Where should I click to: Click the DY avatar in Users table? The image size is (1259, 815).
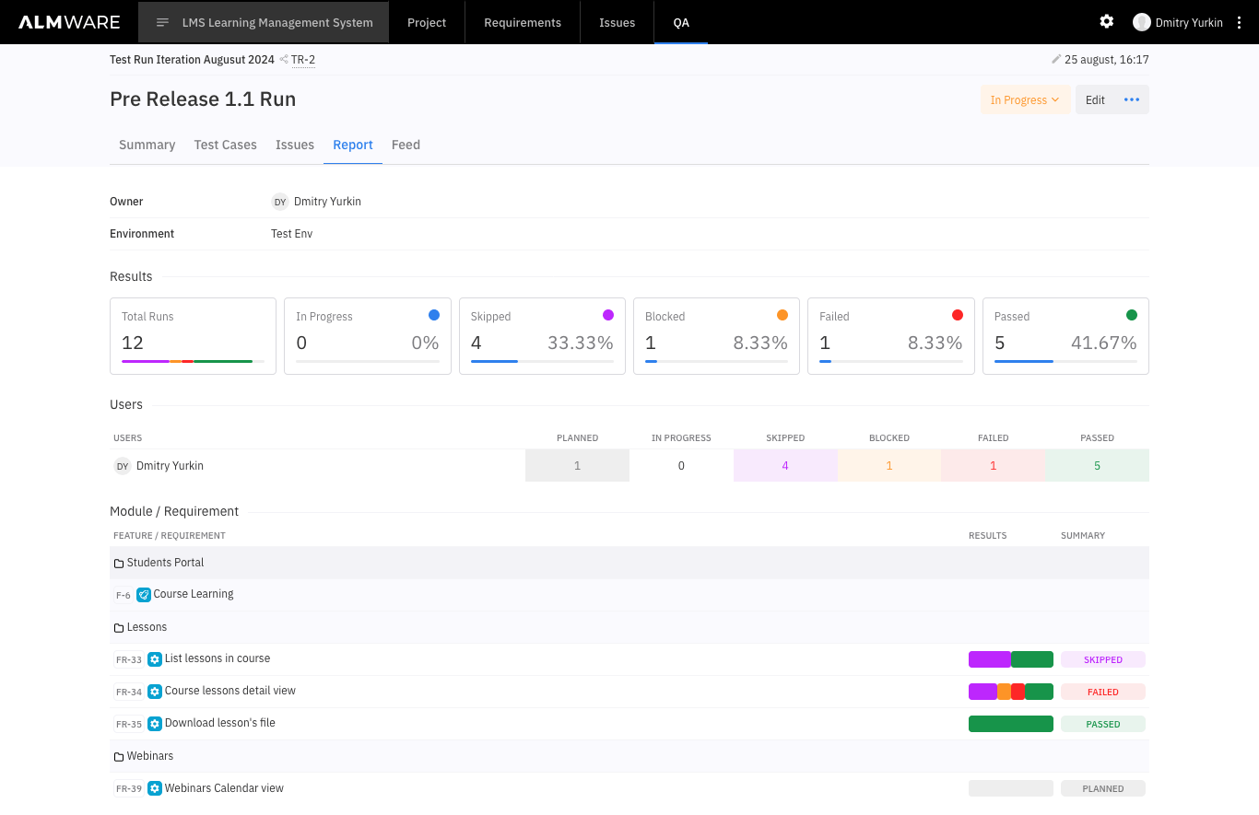pyautogui.click(x=123, y=466)
